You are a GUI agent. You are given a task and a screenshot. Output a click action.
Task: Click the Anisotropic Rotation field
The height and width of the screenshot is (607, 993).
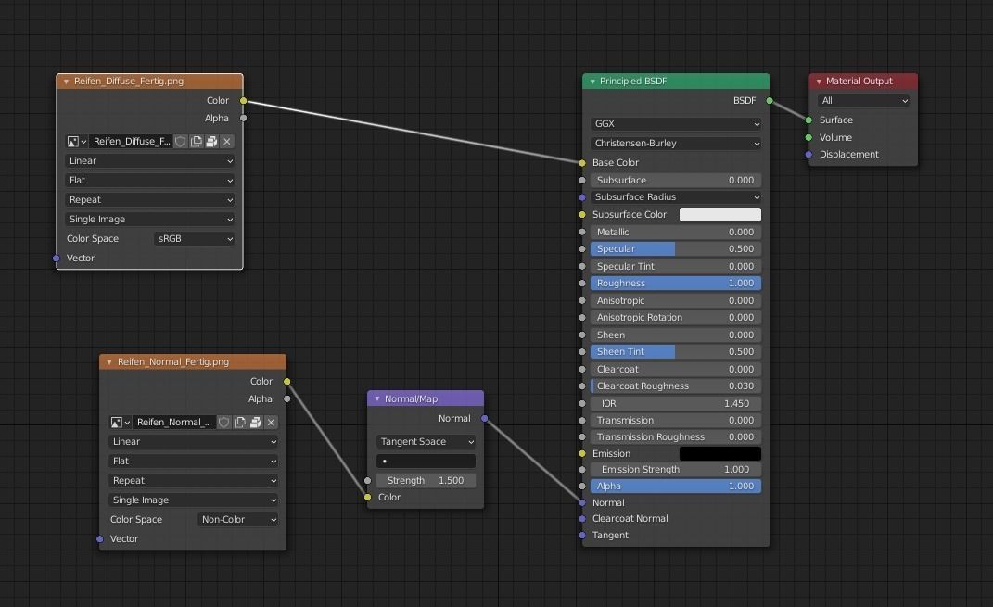[x=676, y=318]
